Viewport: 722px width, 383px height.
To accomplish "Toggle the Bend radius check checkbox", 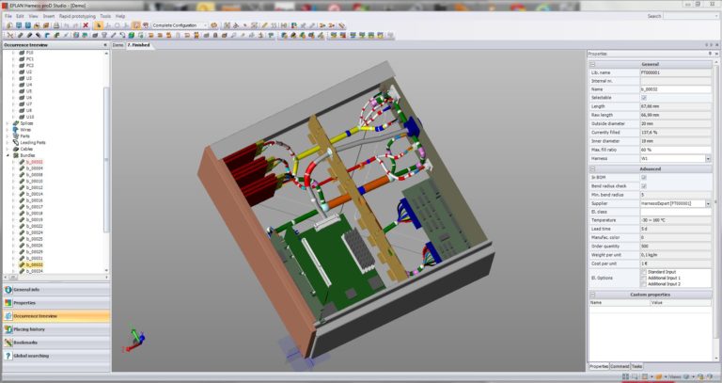I will tap(644, 185).
